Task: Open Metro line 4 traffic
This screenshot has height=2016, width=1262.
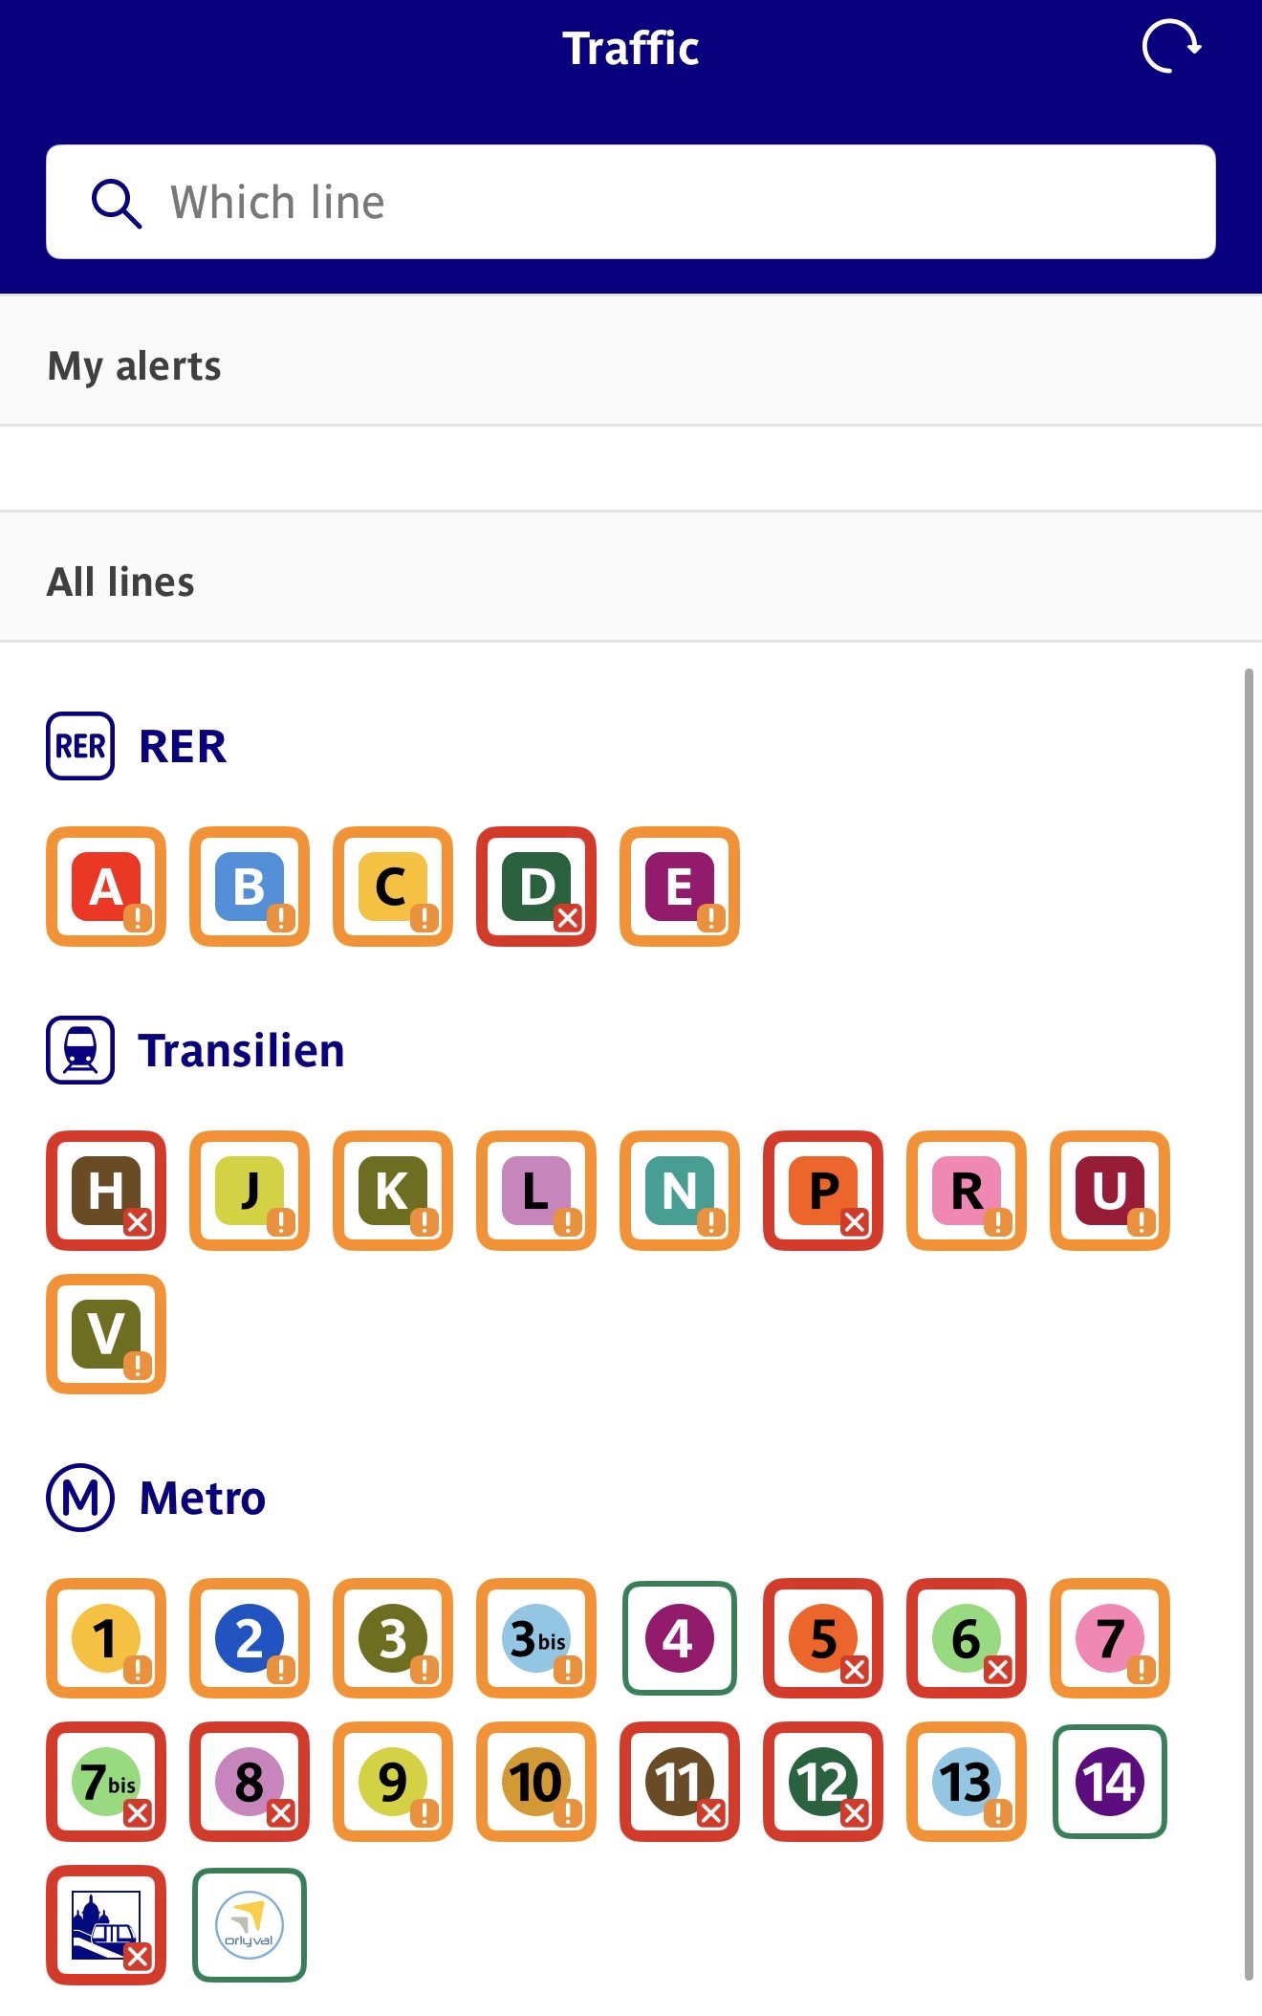Action: click(x=680, y=1638)
